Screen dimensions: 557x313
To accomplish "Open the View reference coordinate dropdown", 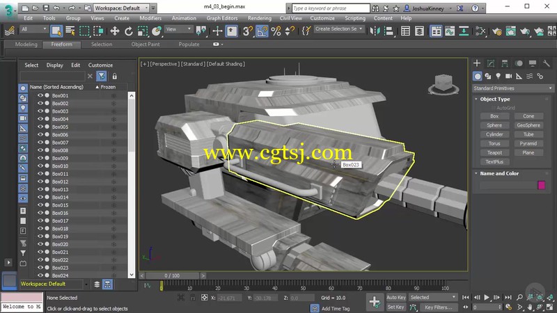I will [x=178, y=29].
